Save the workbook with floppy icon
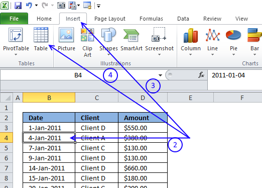 coord(18,6)
